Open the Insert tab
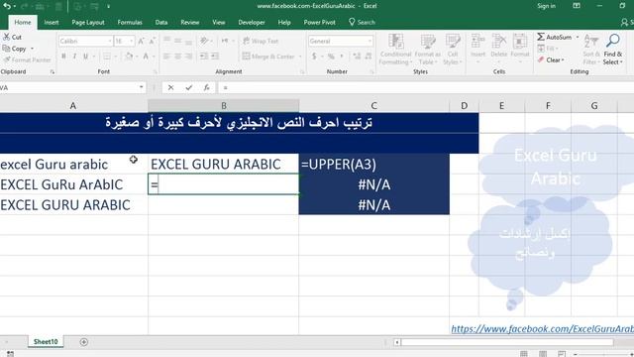The height and width of the screenshot is (357, 634). pos(52,22)
